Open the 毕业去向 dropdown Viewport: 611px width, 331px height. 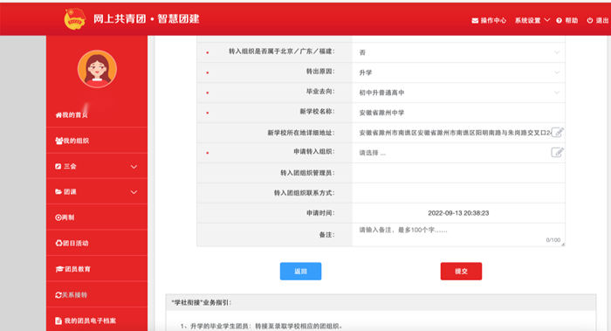click(458, 93)
